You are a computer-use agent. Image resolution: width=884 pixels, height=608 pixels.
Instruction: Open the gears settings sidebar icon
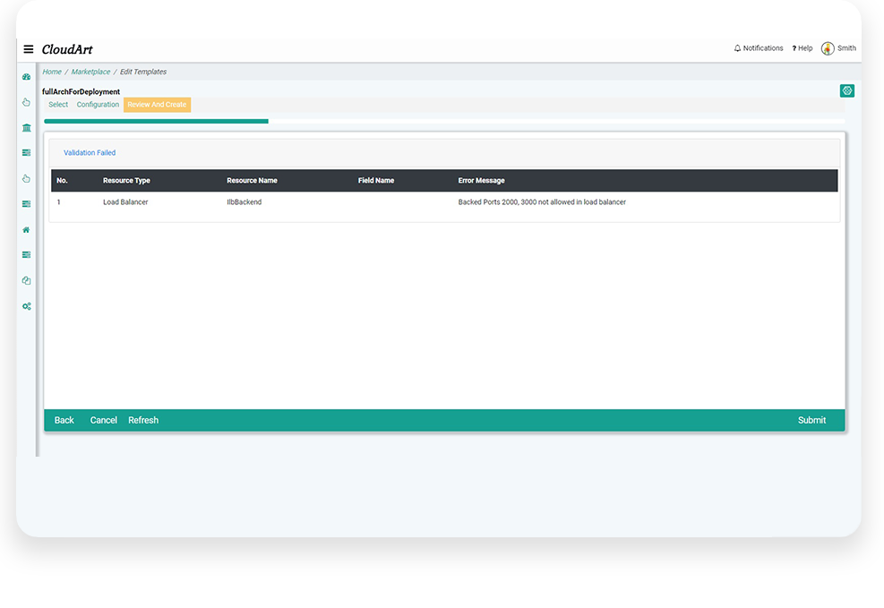26,306
